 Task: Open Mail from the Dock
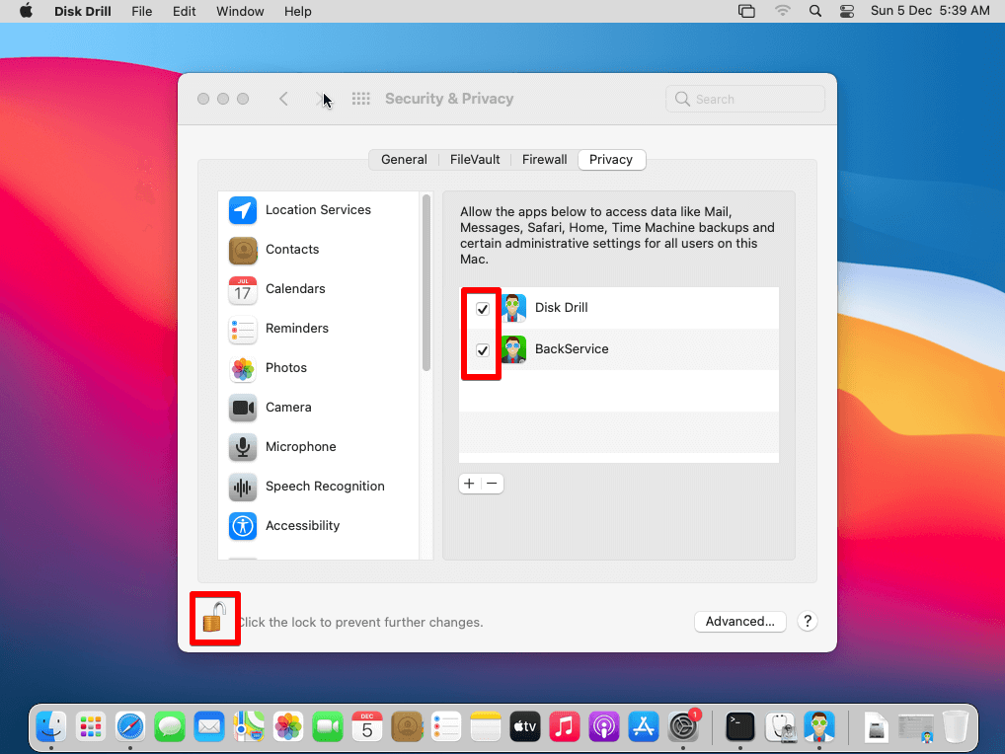tap(209, 727)
